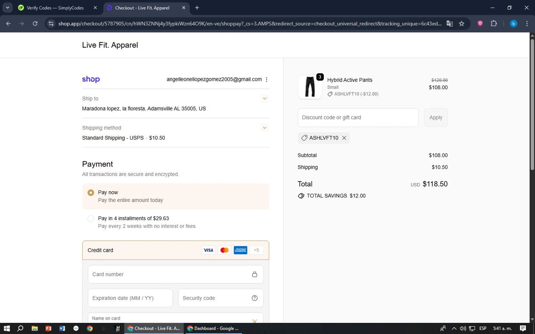Switch to Checkout - Live Fit taskbar window
The width and height of the screenshot is (535, 334).
154,328
